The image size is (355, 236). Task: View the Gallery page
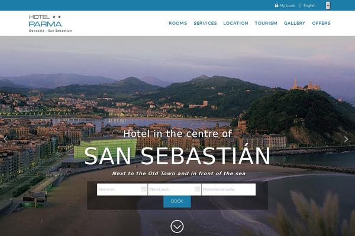294,23
